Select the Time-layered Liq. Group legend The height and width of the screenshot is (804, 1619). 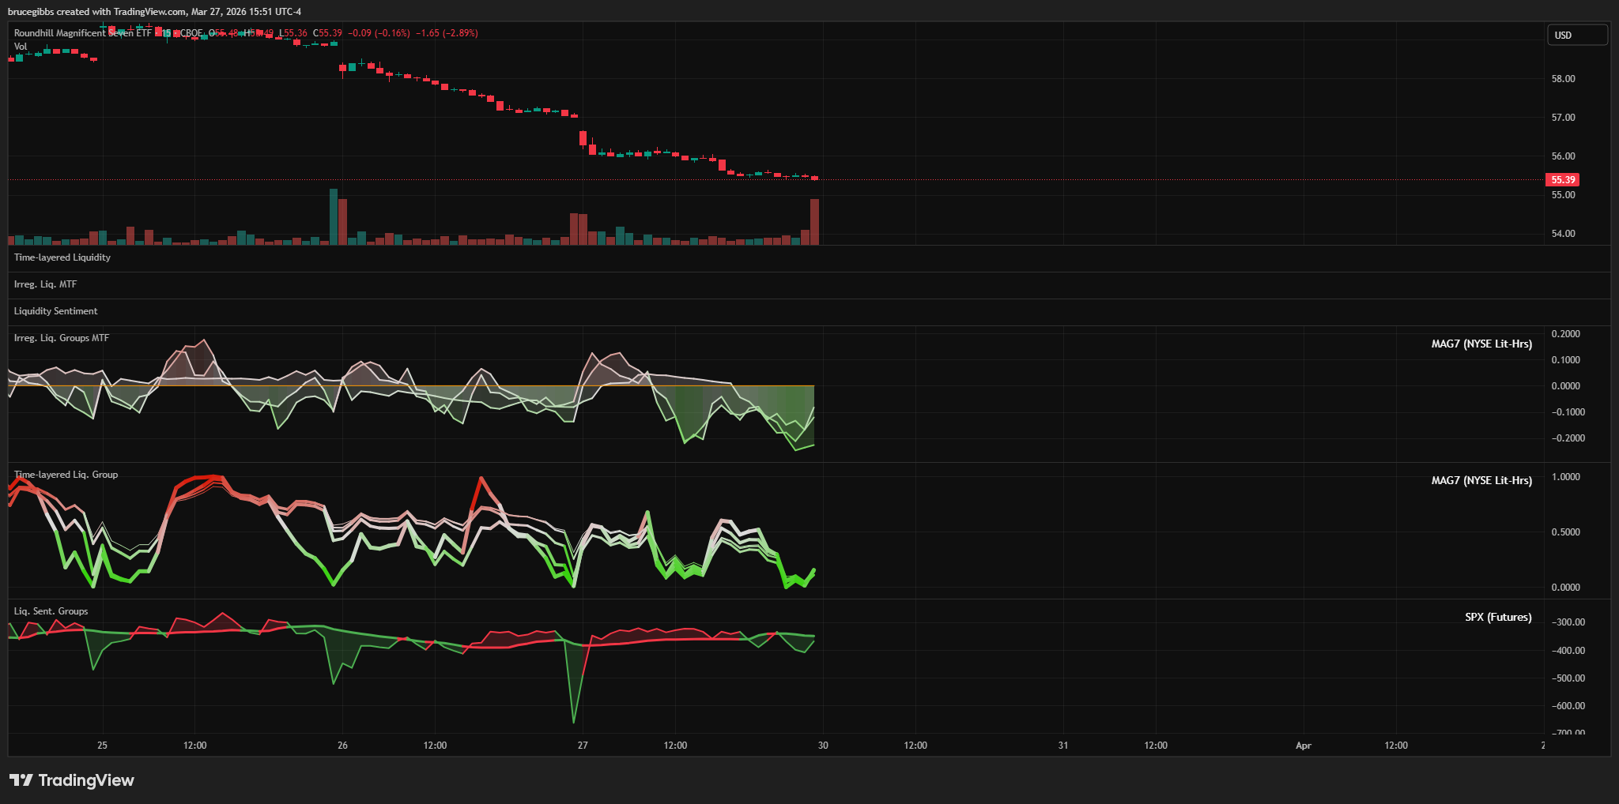66,475
